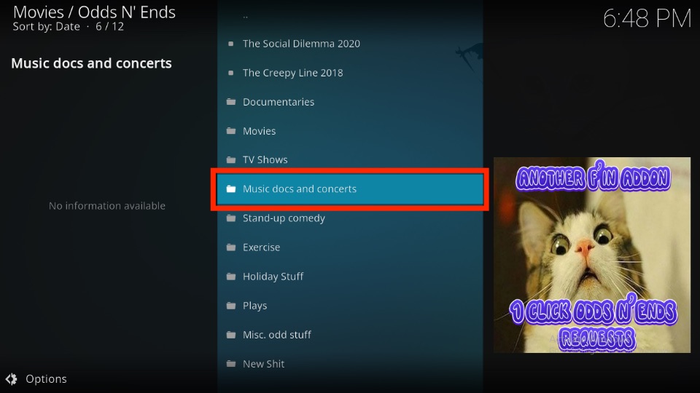Select the New Shit folder
The height and width of the screenshot is (393, 700).
(350, 364)
